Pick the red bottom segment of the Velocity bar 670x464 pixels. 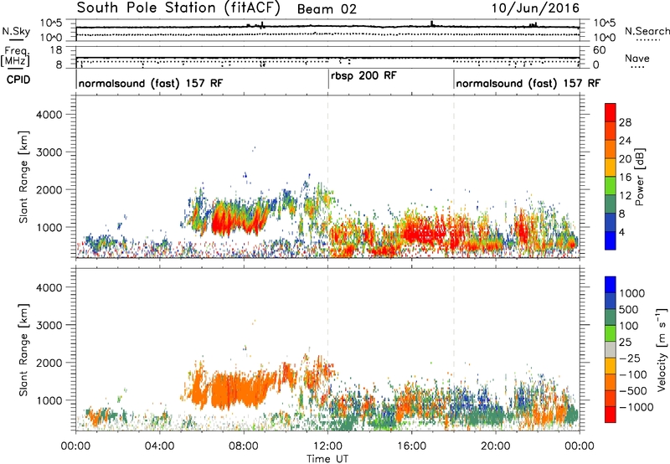tap(611, 415)
